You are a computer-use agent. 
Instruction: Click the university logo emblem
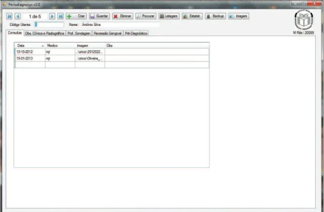click(x=304, y=20)
